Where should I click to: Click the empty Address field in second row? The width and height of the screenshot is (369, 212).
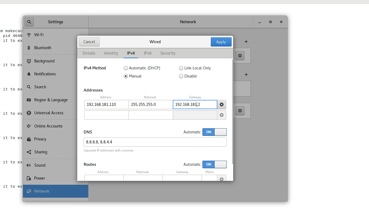[106, 115]
